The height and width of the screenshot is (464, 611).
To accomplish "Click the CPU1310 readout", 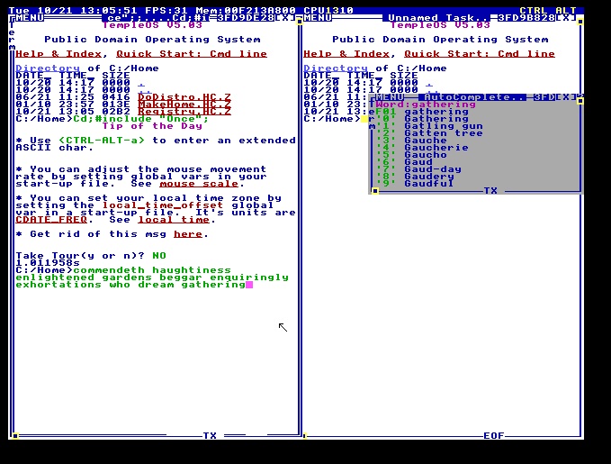I will [x=328, y=11].
